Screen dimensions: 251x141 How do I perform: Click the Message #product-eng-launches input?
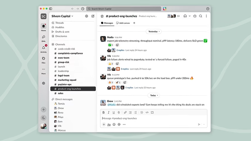pyautogui.click(x=154, y=118)
